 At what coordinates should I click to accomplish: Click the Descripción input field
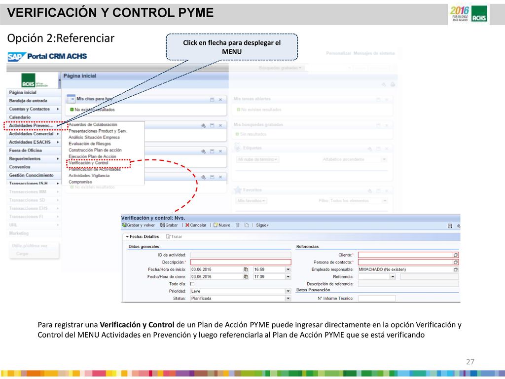click(x=241, y=263)
